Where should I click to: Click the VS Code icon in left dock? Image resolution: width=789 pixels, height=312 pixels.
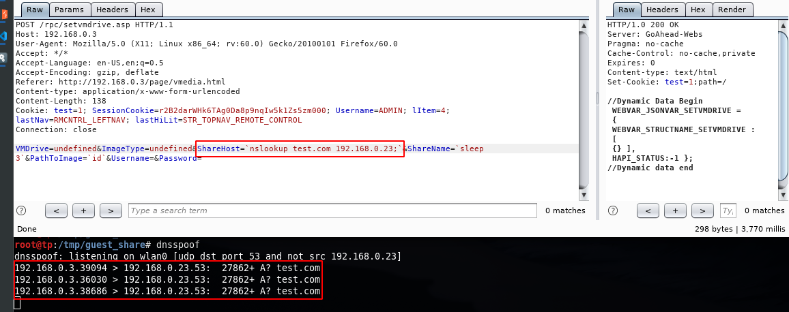tap(3, 36)
